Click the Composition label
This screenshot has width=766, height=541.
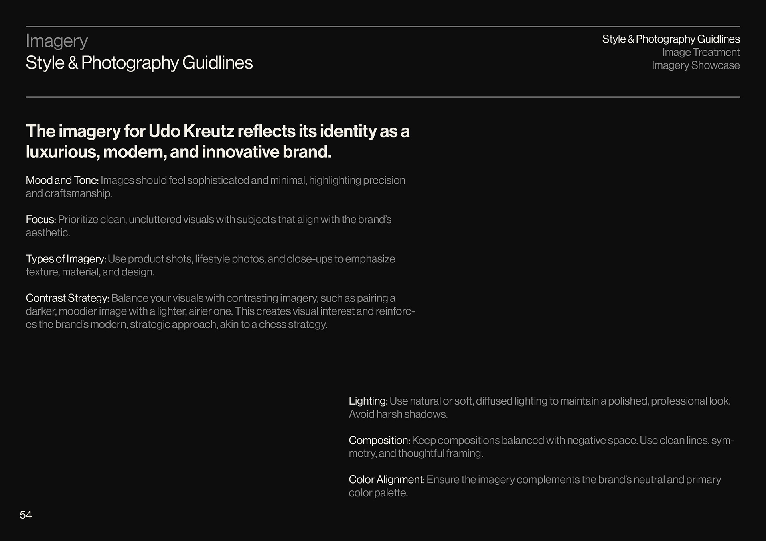379,441
